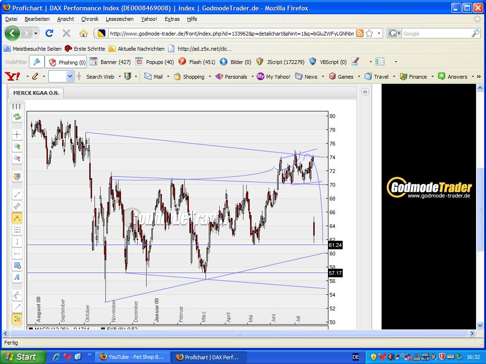Select the zoom in magnifier tool
The height and width of the screenshot is (364, 486).
[17, 146]
